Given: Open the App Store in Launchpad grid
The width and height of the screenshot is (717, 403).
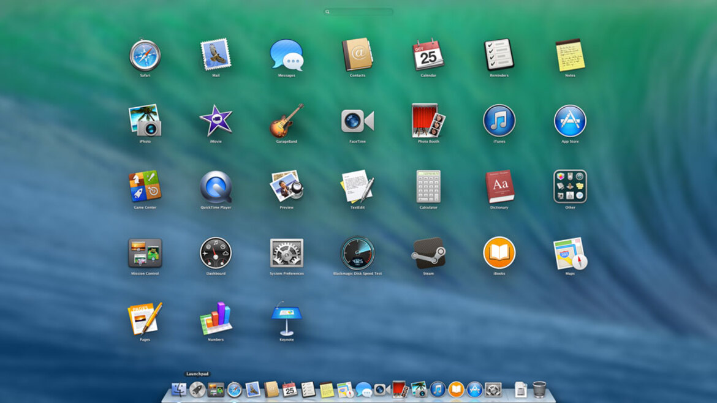Looking at the screenshot, I should (570, 121).
